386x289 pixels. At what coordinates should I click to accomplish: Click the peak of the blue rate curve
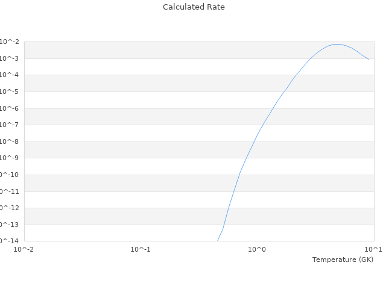coord(337,44)
